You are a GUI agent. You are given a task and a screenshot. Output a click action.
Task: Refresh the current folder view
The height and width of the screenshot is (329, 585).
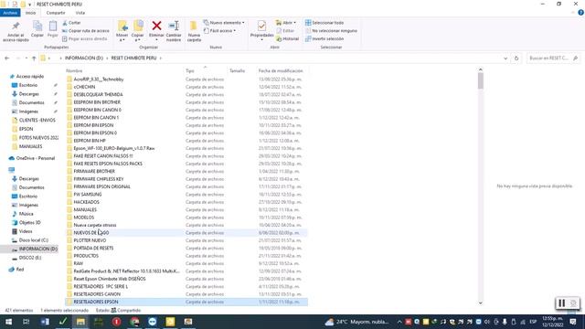pyautogui.click(x=516, y=58)
